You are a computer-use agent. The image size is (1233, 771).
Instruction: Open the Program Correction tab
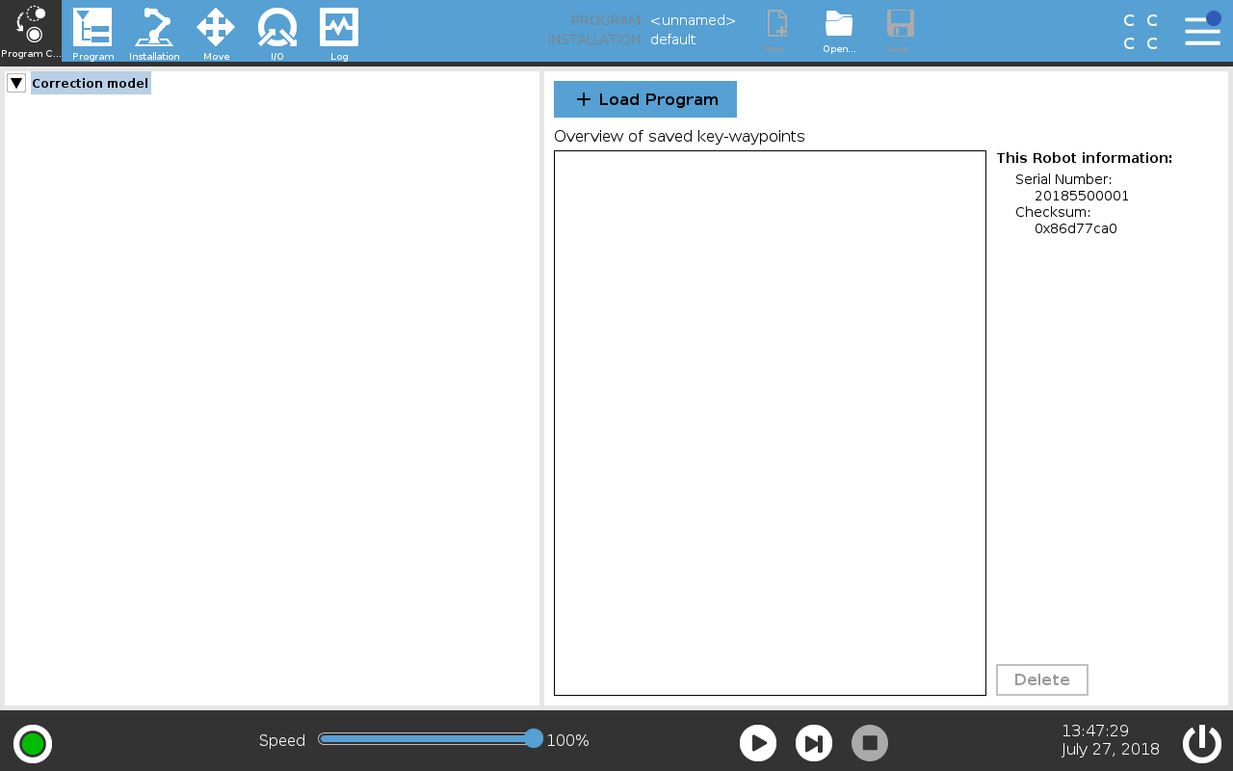pos(31,31)
